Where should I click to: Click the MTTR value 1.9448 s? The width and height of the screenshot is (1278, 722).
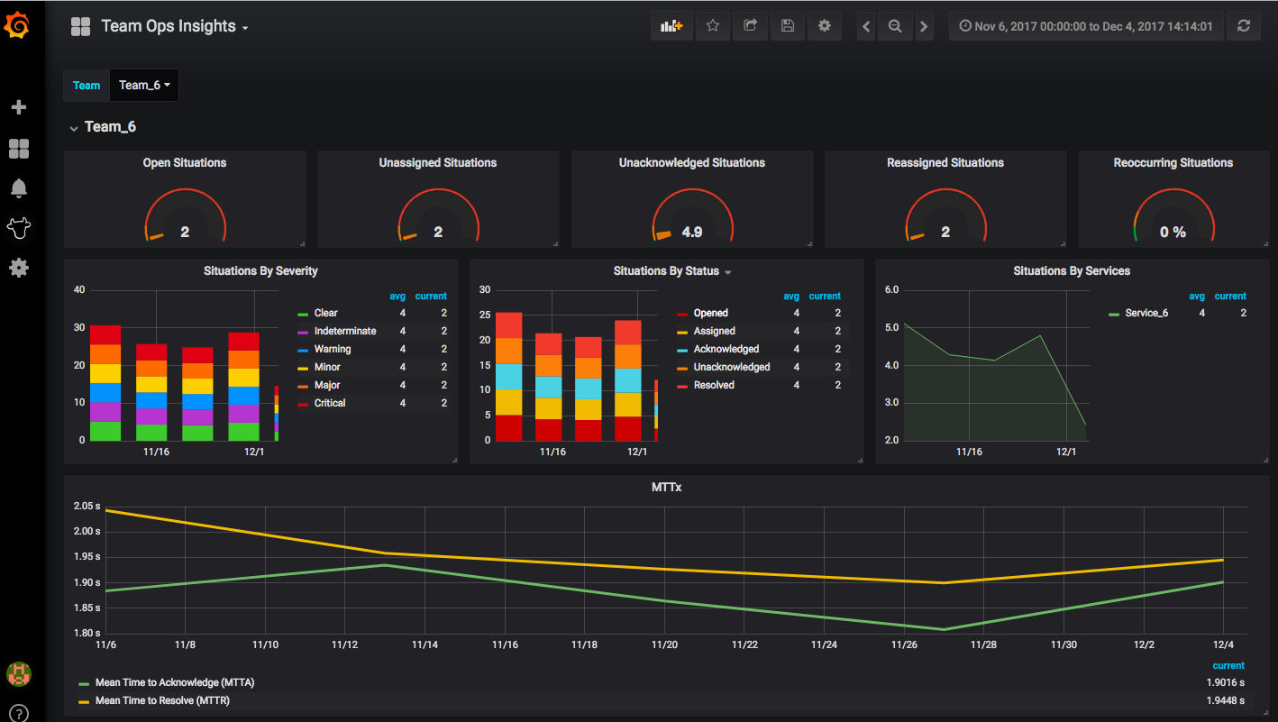pos(1226,700)
